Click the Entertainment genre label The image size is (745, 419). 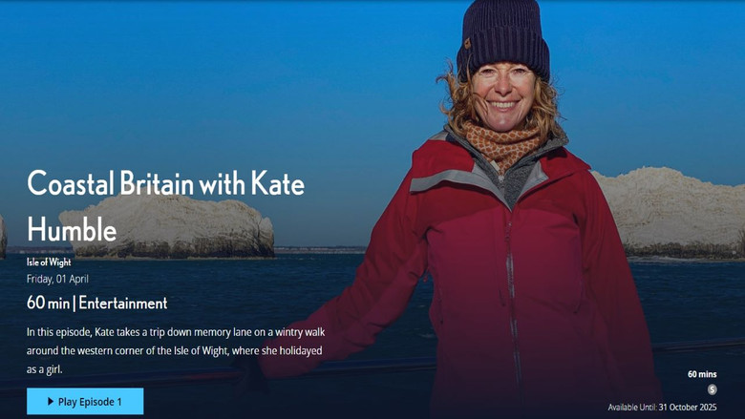pyautogui.click(x=123, y=303)
